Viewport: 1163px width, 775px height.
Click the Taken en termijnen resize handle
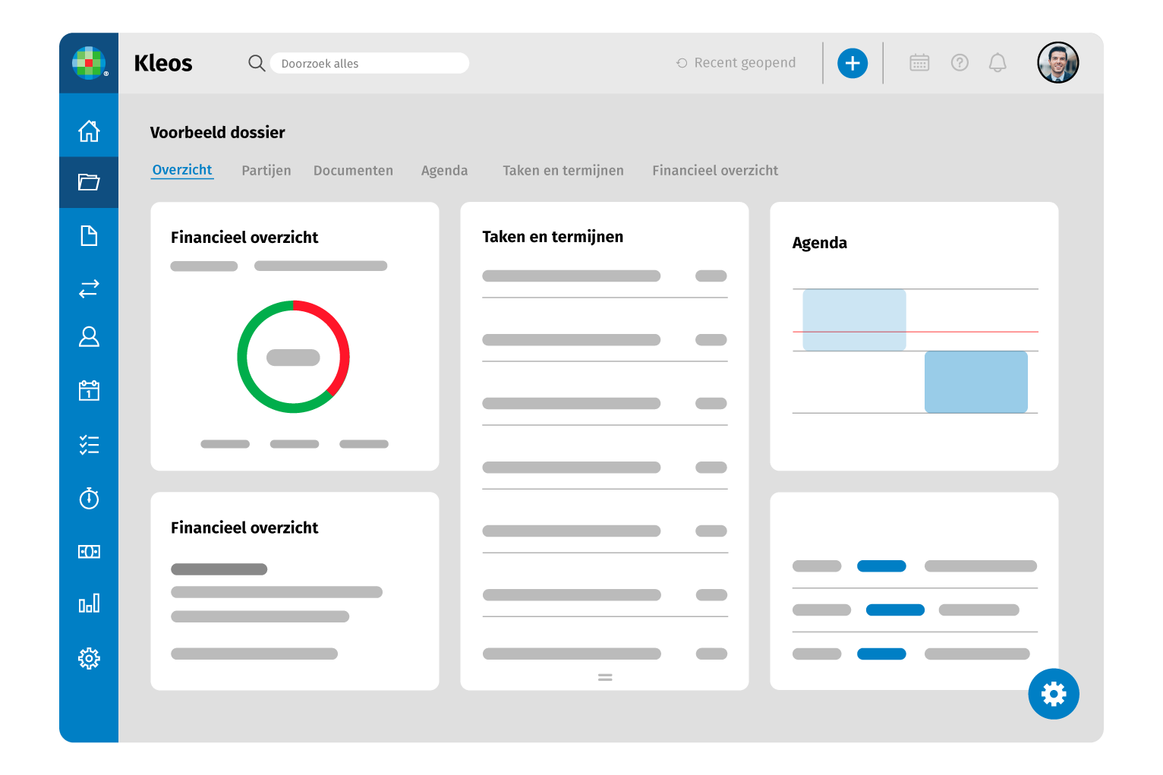tap(605, 677)
